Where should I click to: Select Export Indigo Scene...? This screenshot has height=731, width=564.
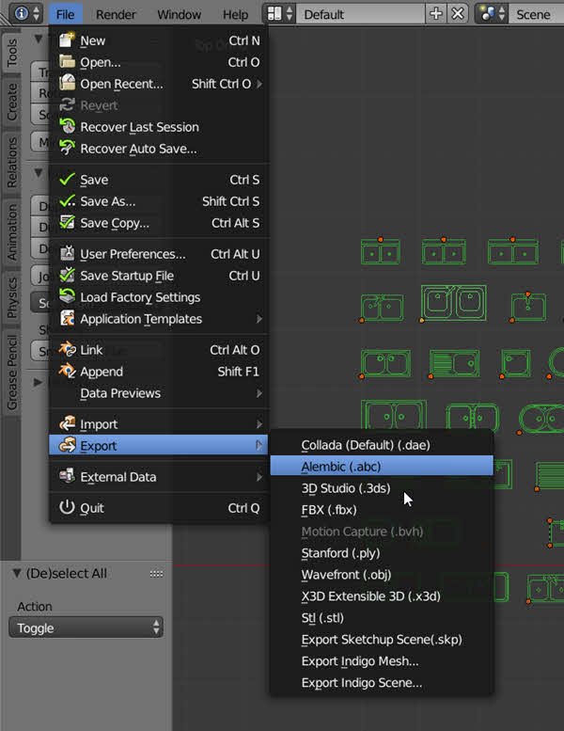click(382, 682)
